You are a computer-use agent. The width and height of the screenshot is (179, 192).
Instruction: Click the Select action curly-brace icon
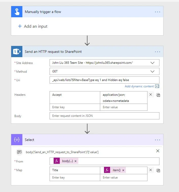tap(17, 140)
